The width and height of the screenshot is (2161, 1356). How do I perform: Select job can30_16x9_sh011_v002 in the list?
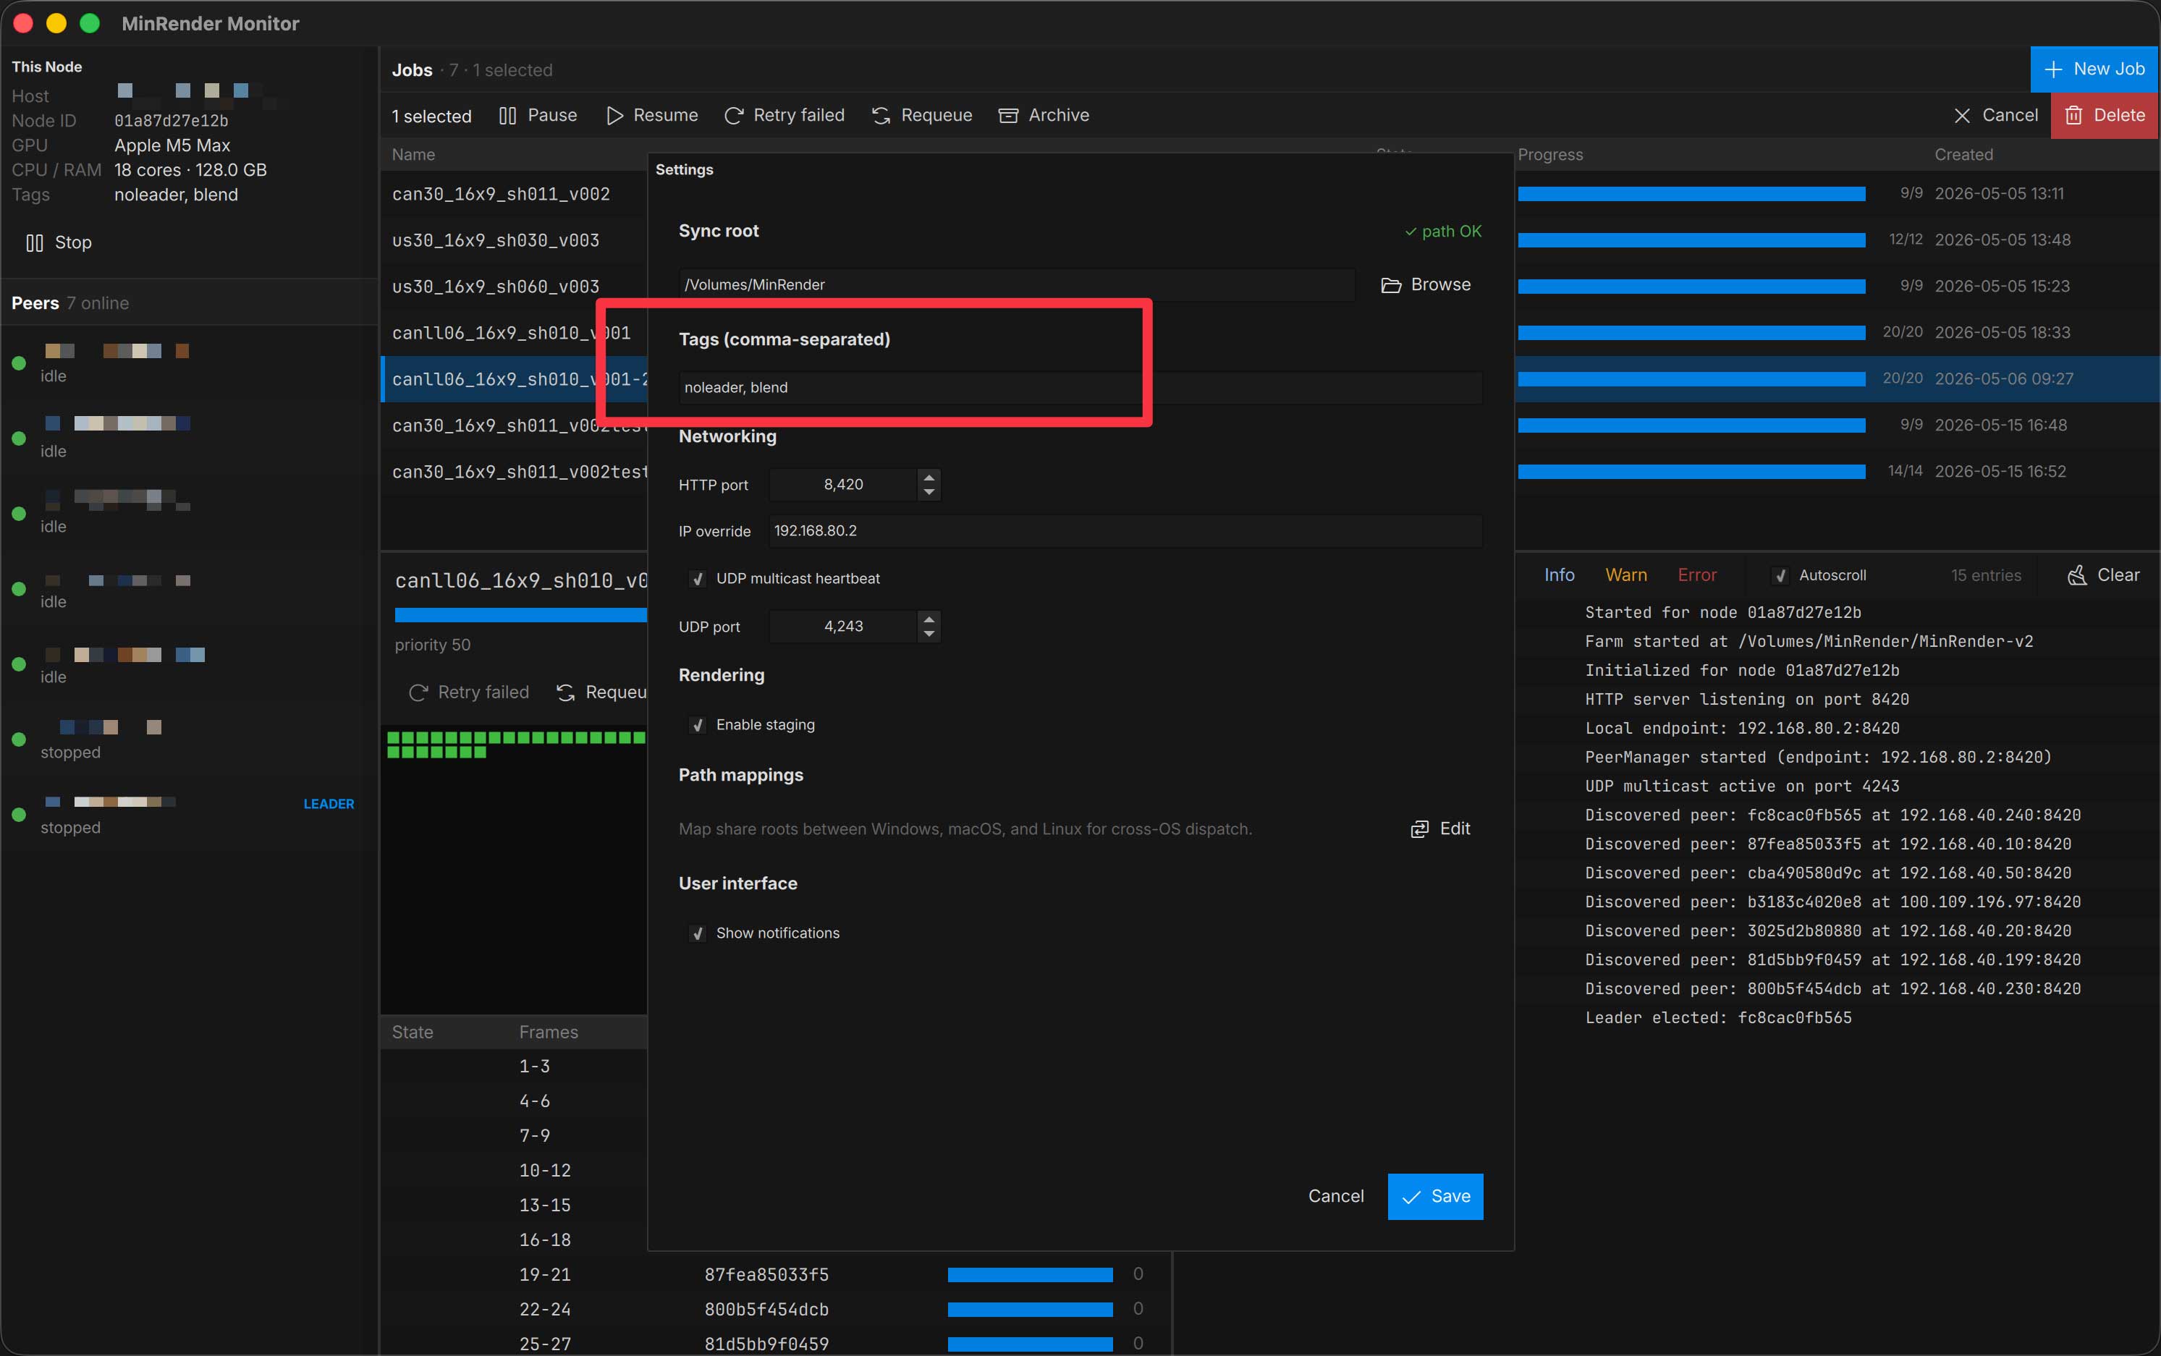coord(501,194)
